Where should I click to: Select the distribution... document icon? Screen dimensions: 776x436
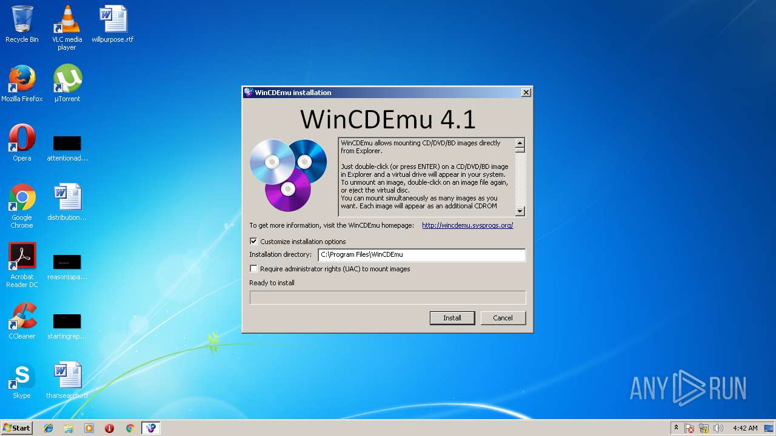pyautogui.click(x=67, y=202)
